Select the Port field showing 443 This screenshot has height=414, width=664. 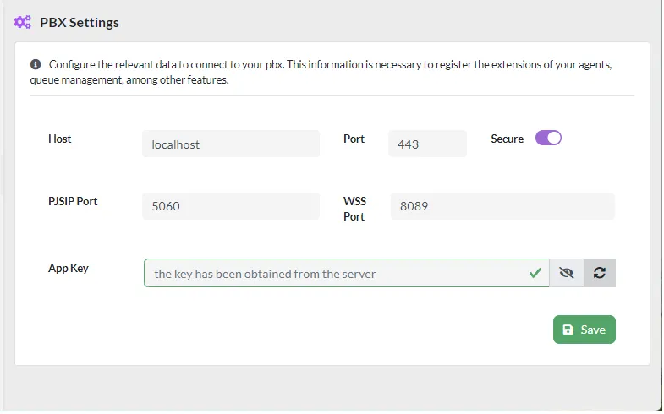coord(427,144)
